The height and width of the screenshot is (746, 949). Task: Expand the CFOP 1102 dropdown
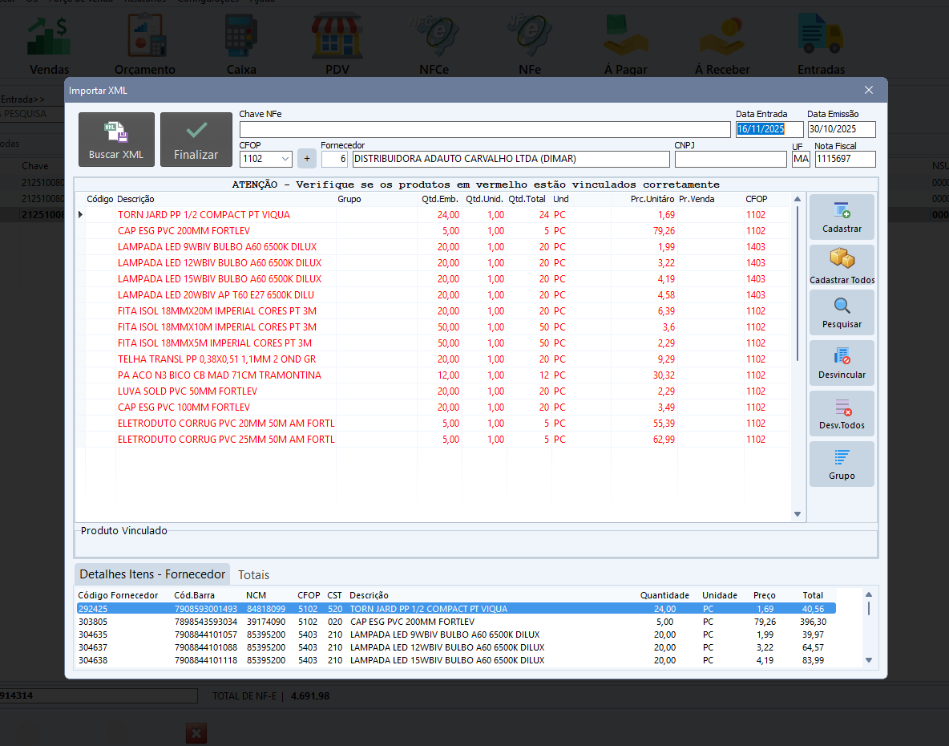(x=285, y=159)
